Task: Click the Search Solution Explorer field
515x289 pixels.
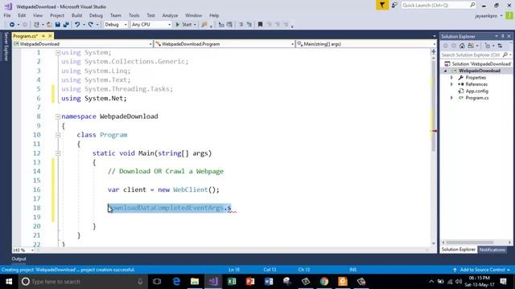Action: coord(476,55)
